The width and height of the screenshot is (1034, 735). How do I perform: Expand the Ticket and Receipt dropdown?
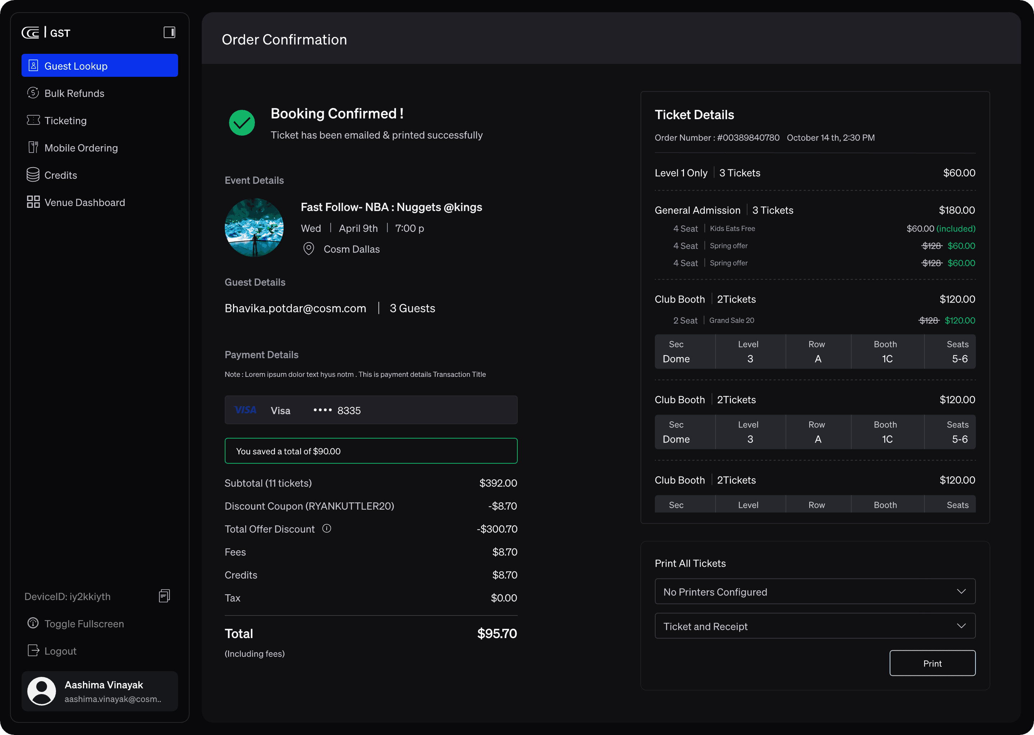pos(815,626)
